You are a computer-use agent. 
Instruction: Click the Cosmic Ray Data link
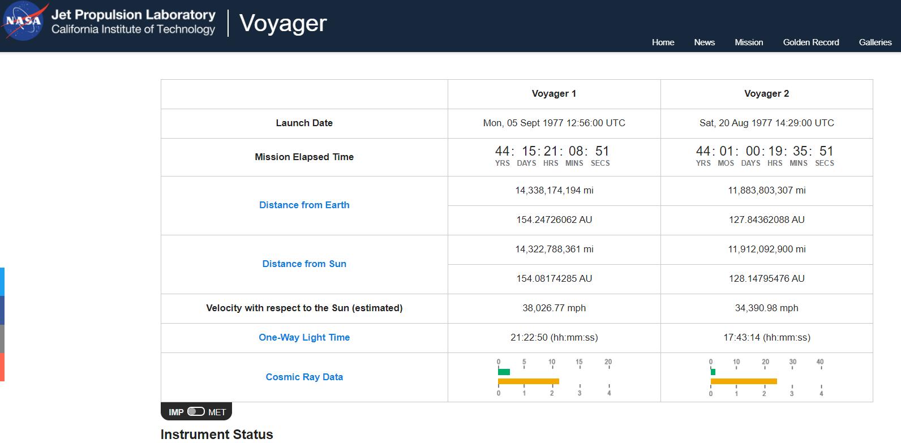(x=304, y=377)
